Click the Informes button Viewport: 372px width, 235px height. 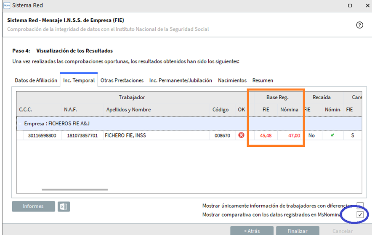tap(33, 206)
